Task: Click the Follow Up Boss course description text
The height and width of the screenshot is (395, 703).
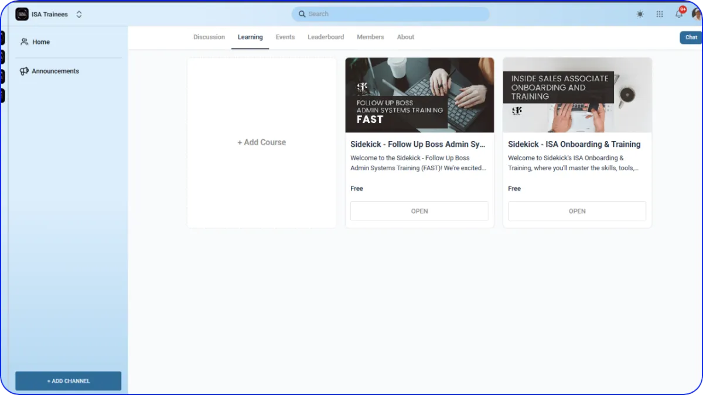Action: 418,163
